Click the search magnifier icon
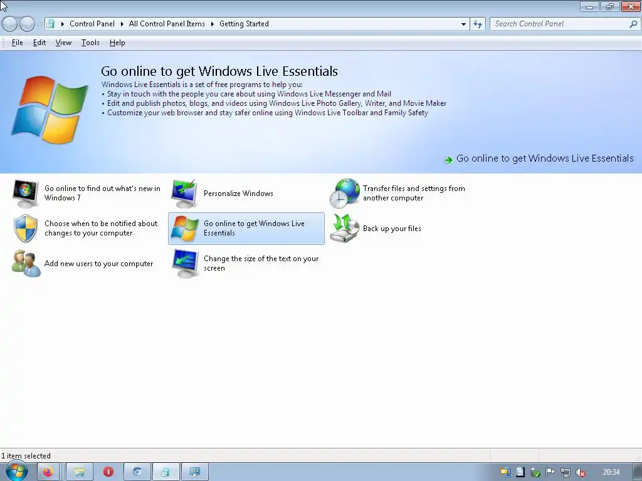 coord(633,24)
